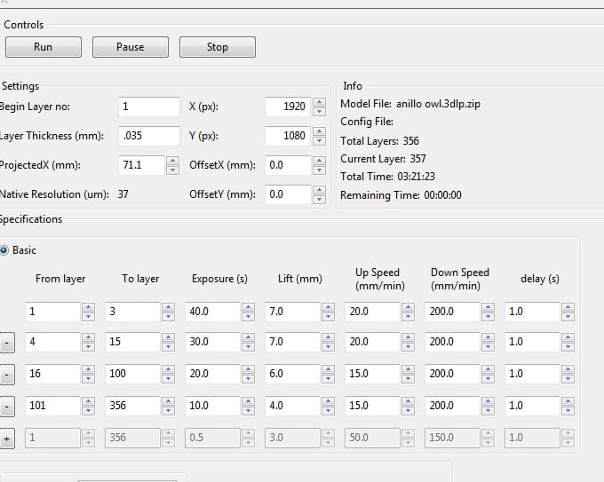604x482 pixels.
Task: Increase ProjectedX (mm) with up arrow
Action: 172,161
